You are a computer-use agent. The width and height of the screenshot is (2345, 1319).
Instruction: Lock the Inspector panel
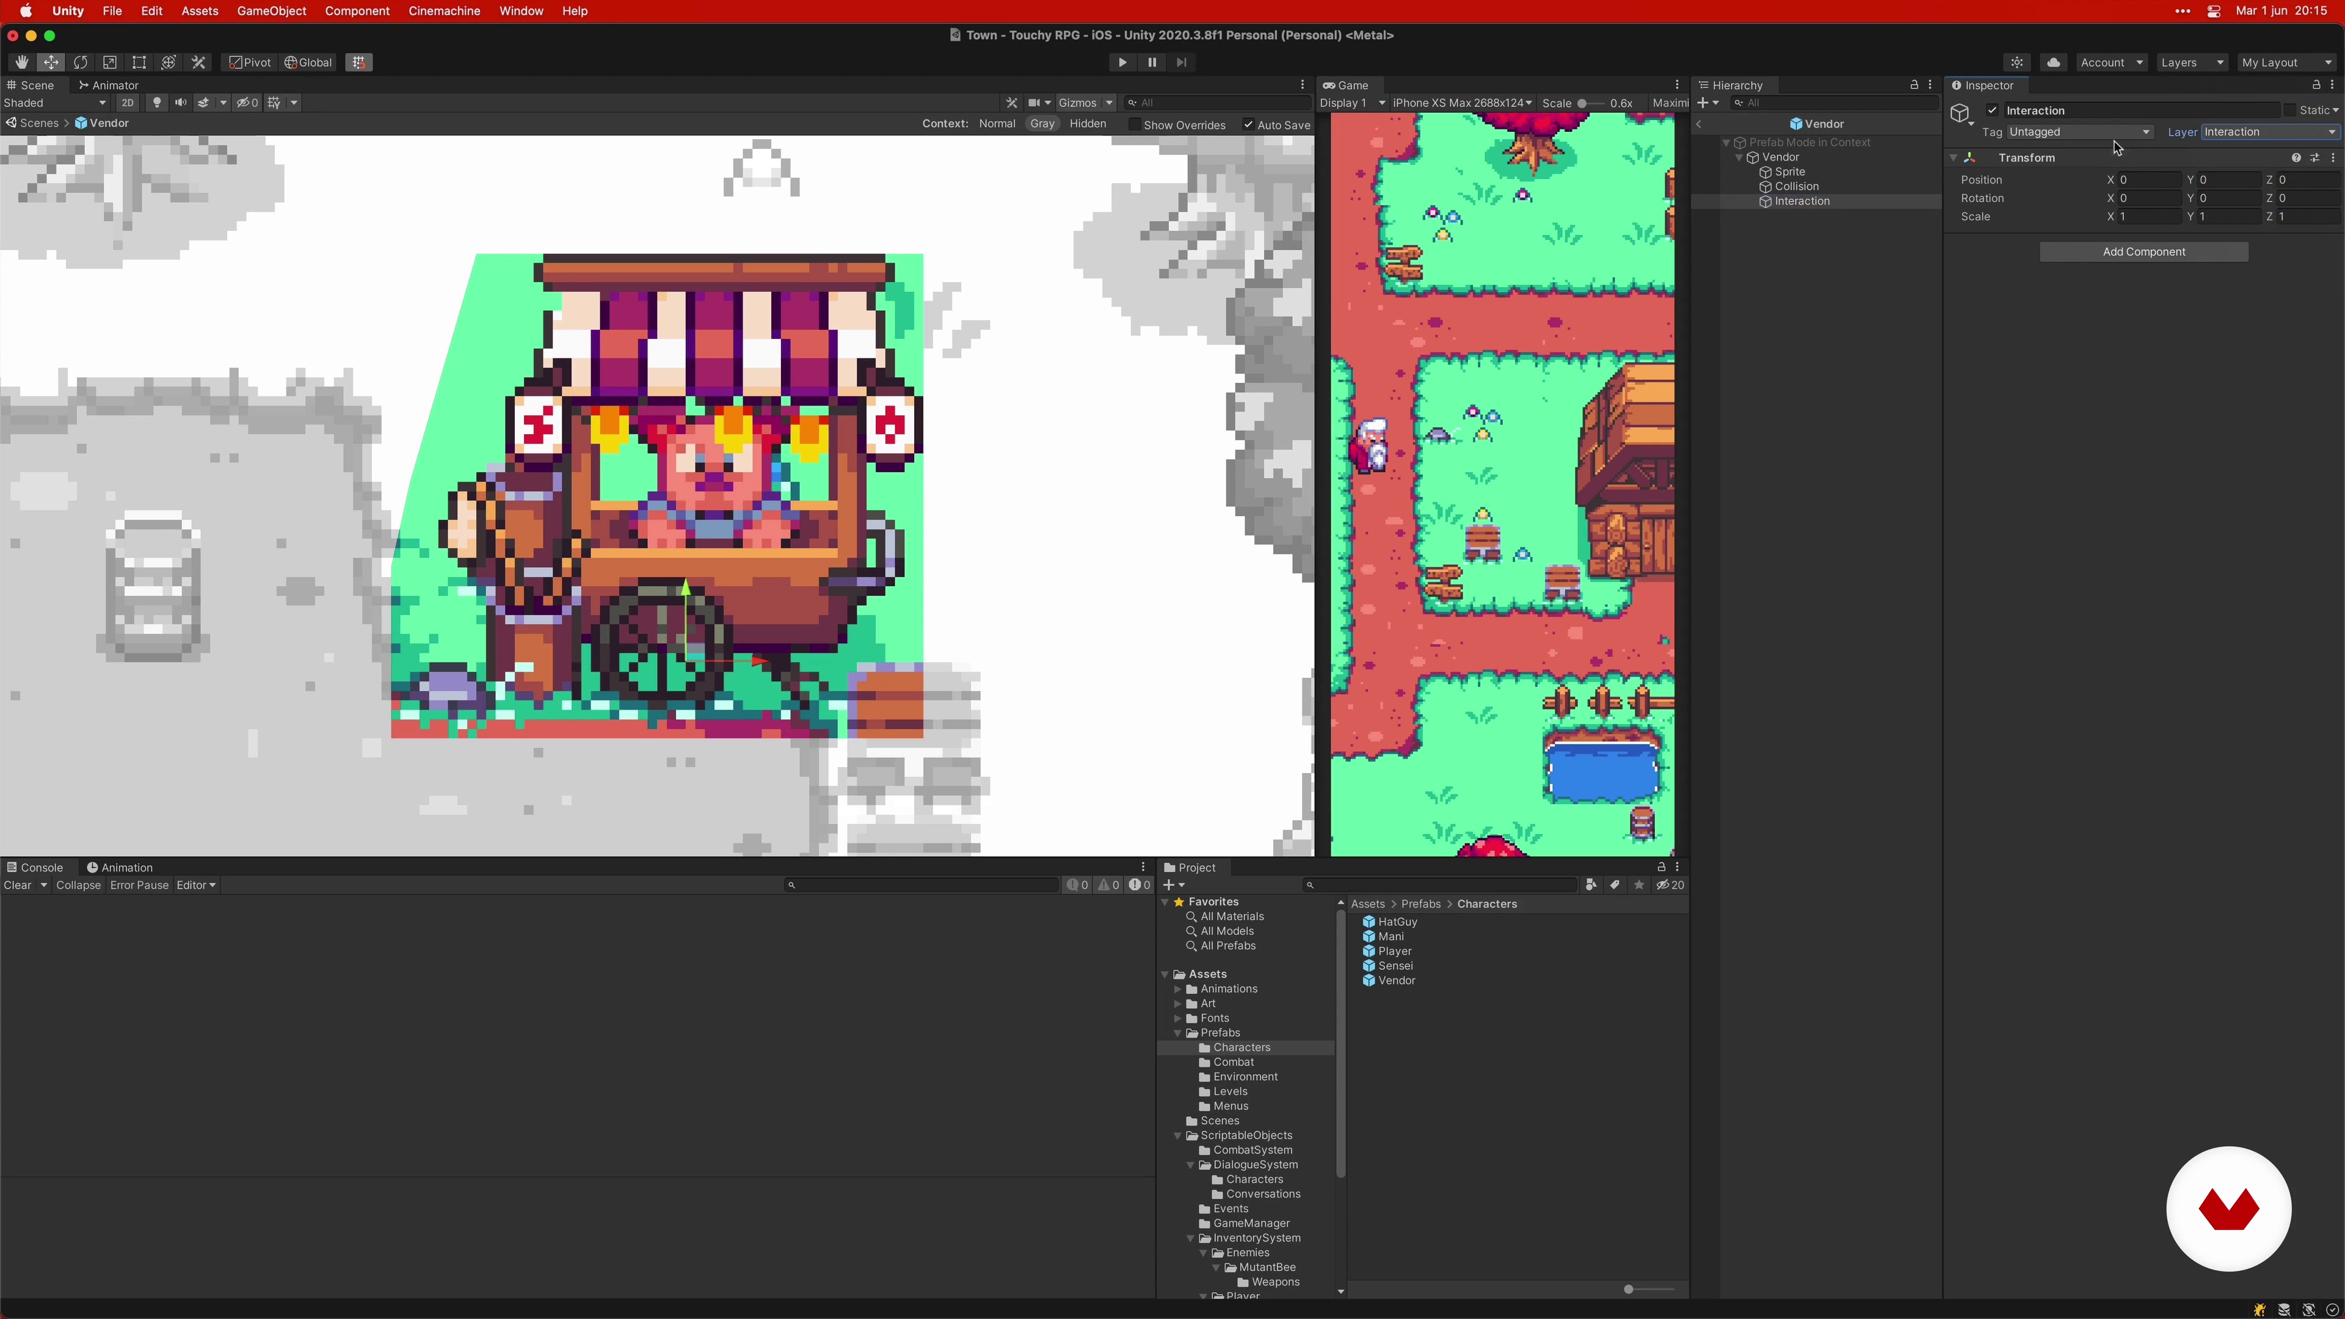click(2316, 85)
